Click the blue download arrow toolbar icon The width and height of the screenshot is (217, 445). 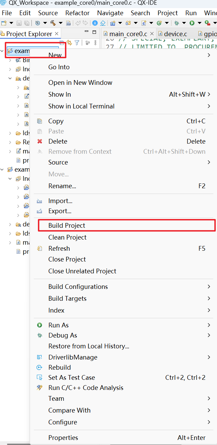tap(95, 23)
